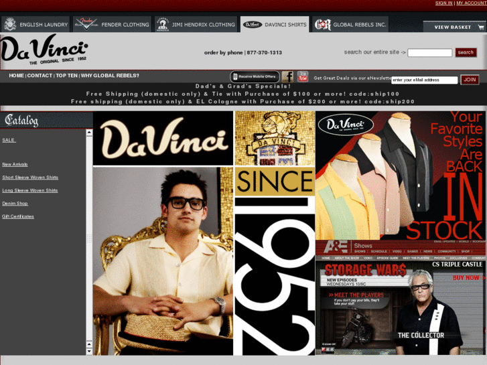Click the DaVinci header logo

tap(44, 50)
